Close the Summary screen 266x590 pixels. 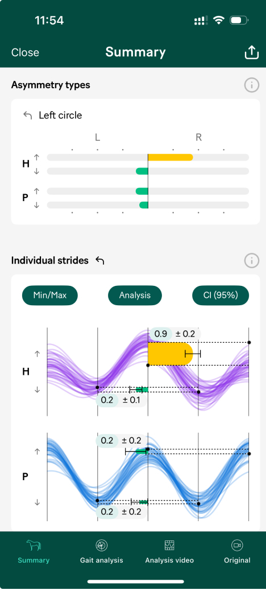coord(25,52)
